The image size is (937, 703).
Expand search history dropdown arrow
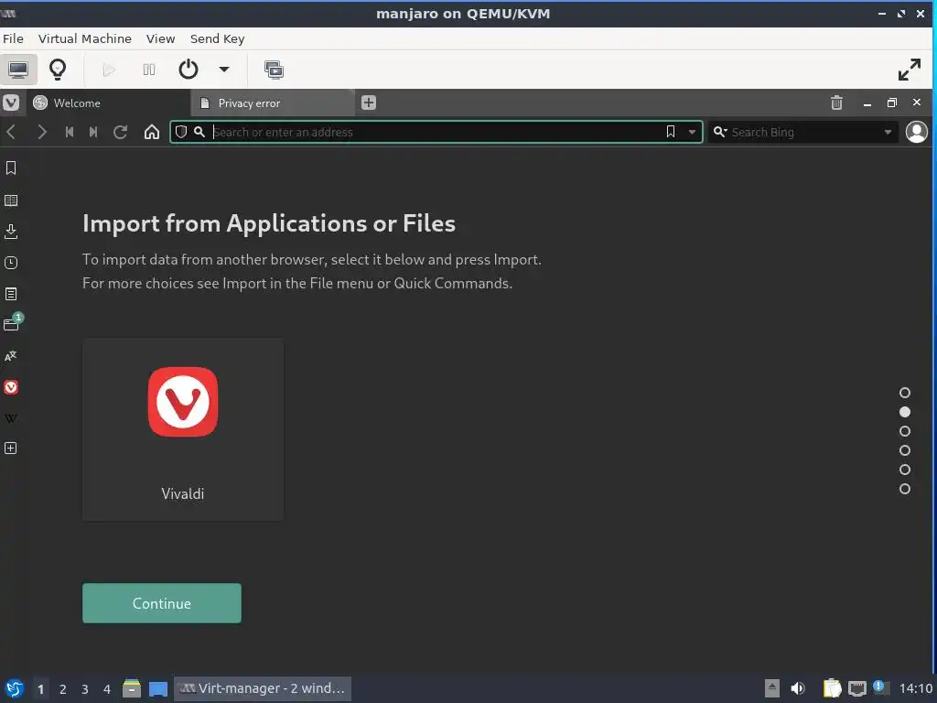pos(888,132)
